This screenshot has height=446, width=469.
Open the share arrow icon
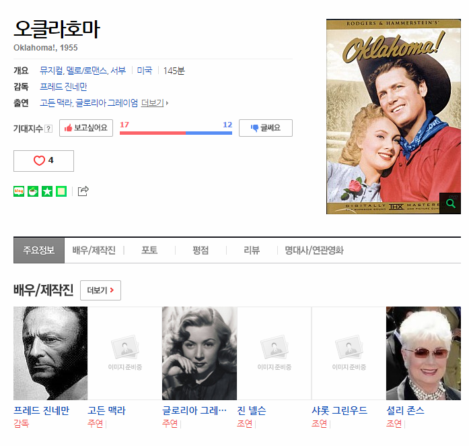click(x=83, y=191)
